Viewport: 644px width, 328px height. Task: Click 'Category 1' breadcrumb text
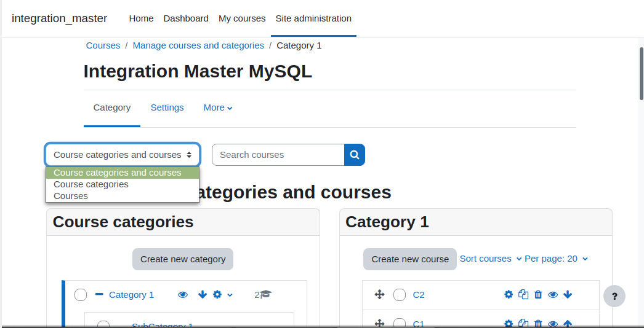coord(299,45)
